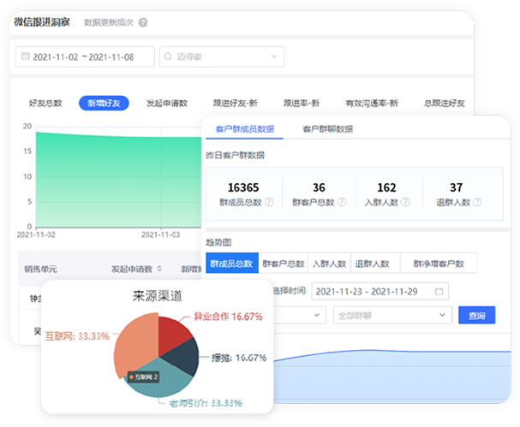Screen dimensions: 520x427
Task: Click the 互联网: 33.33% label
Action: (x=77, y=336)
